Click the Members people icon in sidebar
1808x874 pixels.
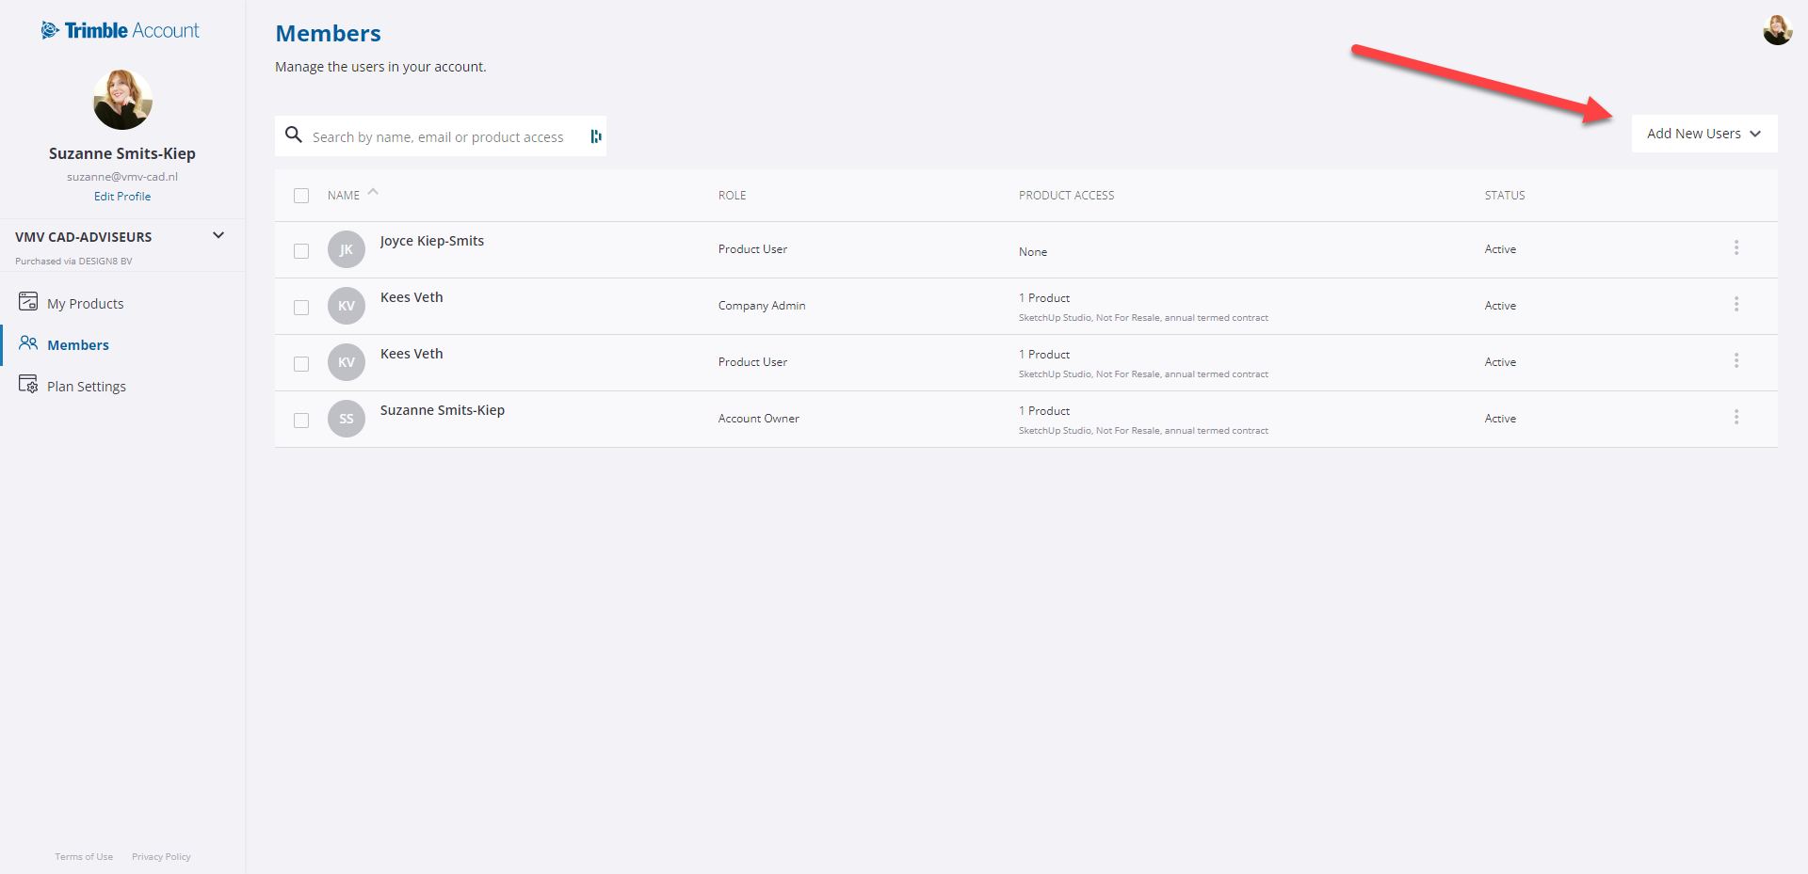28,343
